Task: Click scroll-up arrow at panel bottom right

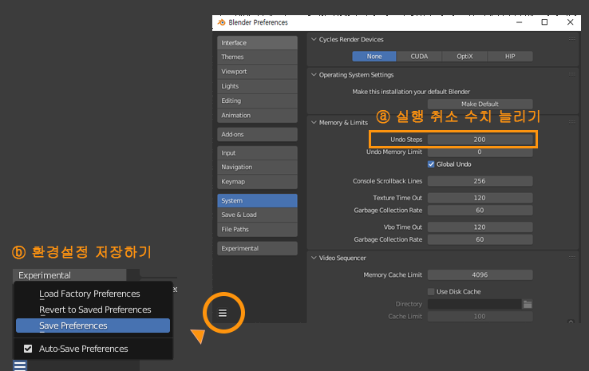Action: click(571, 322)
